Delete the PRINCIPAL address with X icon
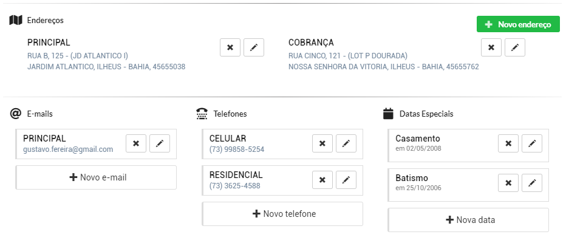Viewport: 566px width, 240px height. [230, 47]
